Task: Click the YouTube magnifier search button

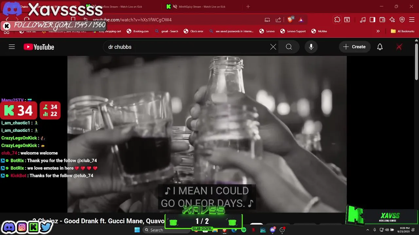Action: tap(289, 47)
